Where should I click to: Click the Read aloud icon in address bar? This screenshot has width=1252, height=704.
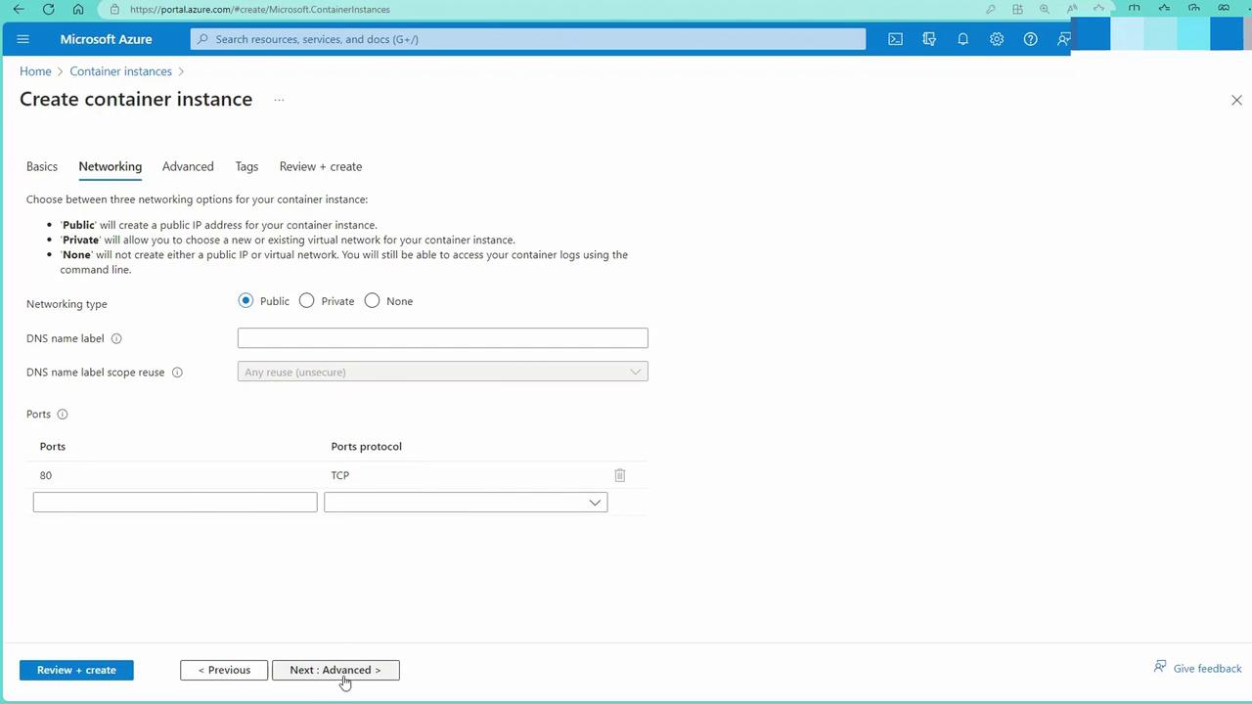(1072, 9)
